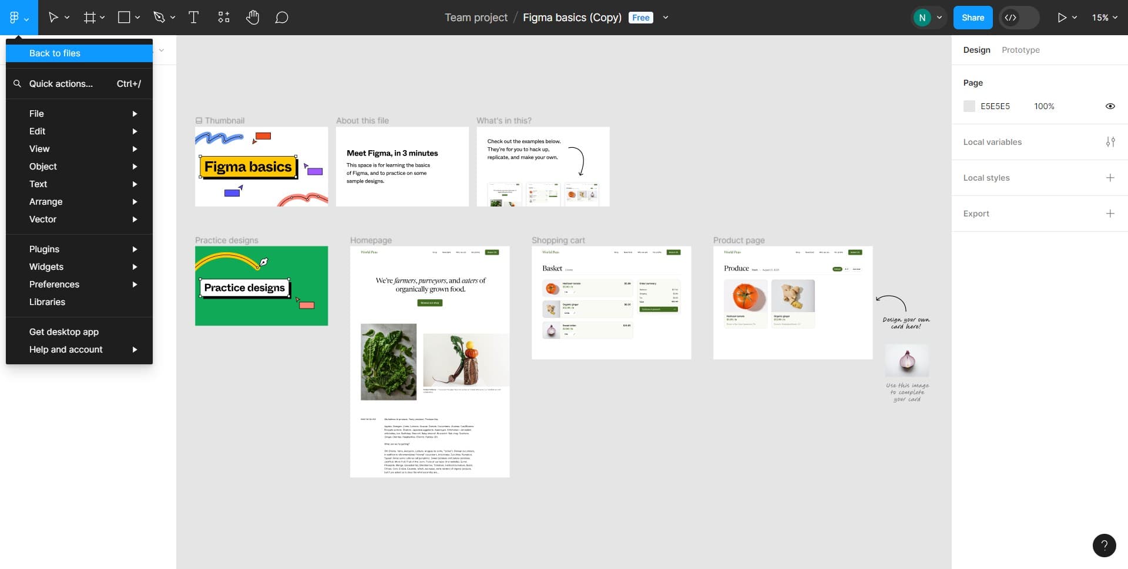Open Local variables settings icon
This screenshot has height=569, width=1128.
coord(1110,142)
